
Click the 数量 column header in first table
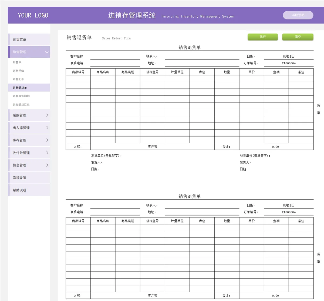[x=227, y=72]
